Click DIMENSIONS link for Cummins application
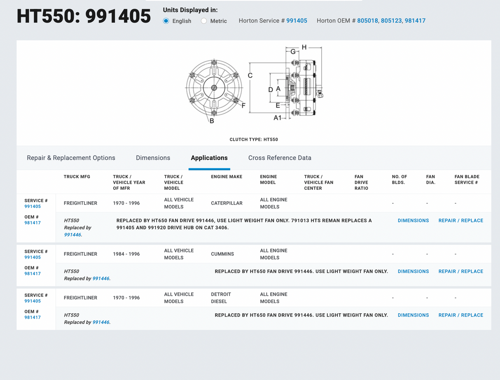 tap(413, 271)
